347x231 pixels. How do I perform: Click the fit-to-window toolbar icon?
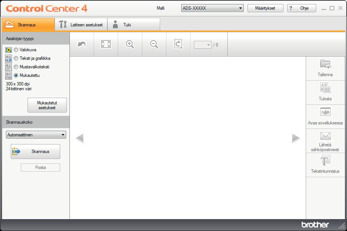point(106,44)
